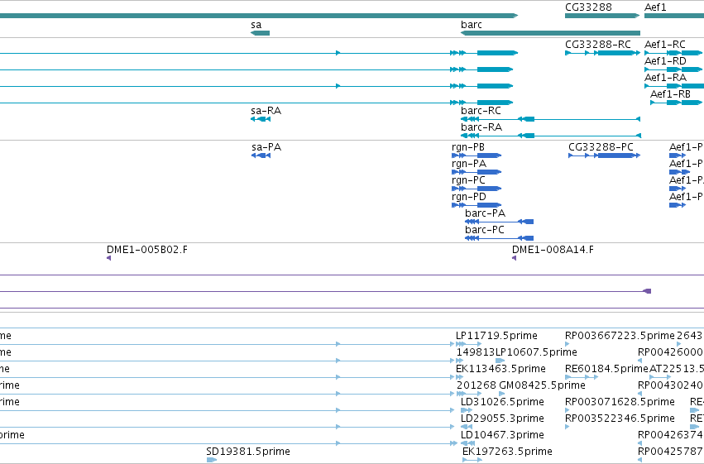Open the SD19381.5prime EST label
704x464 pixels.
tap(248, 452)
